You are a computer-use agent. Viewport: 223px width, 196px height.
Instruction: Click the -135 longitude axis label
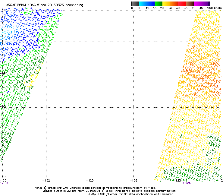(x=3, y=181)
